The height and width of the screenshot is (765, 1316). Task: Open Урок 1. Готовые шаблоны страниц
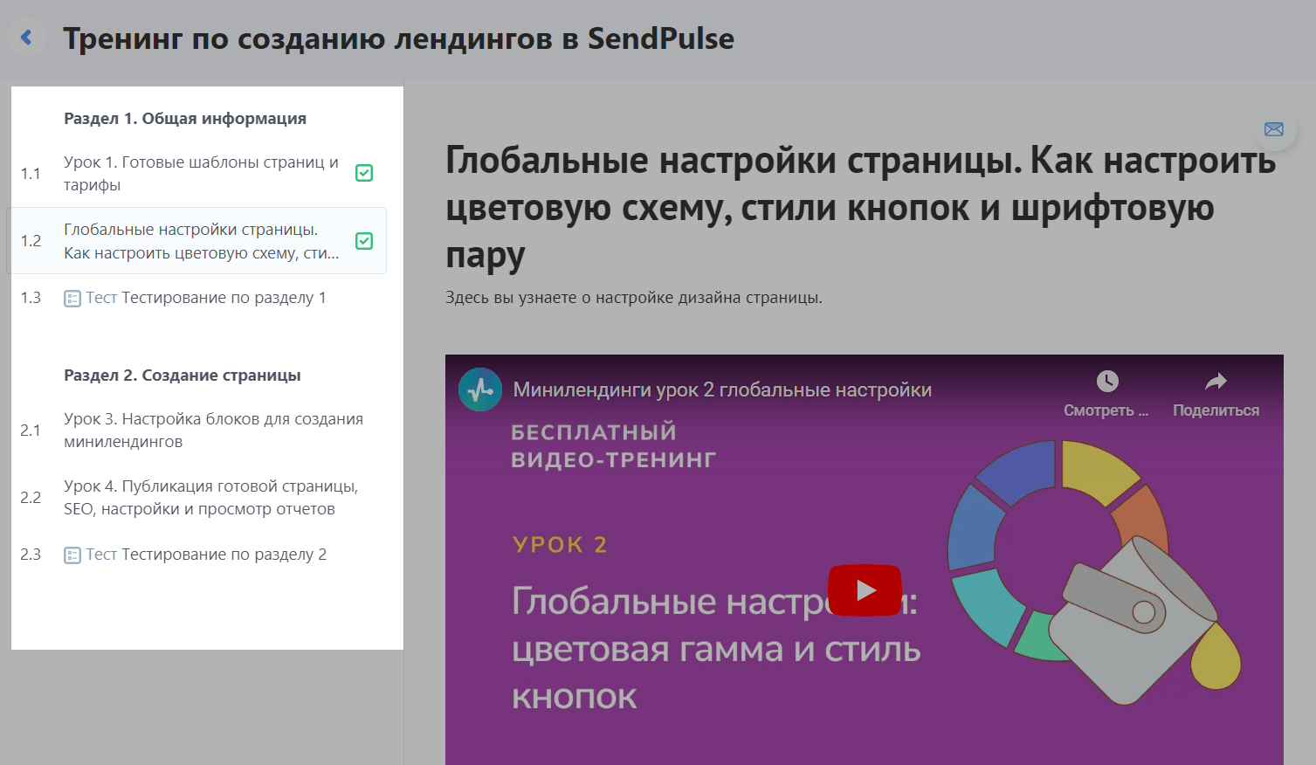[x=201, y=173]
